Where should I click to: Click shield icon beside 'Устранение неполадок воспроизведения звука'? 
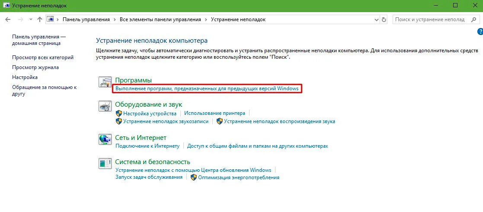point(220,121)
